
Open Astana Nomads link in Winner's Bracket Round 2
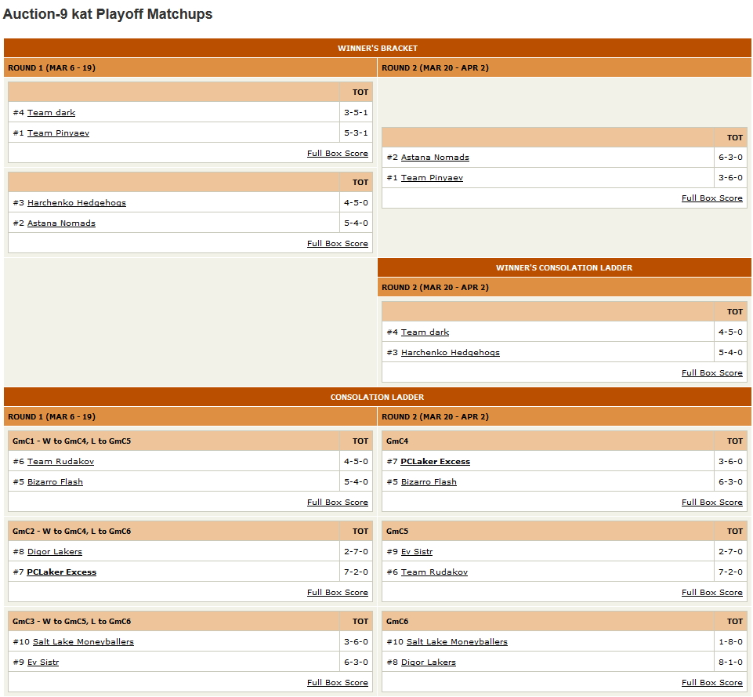pyautogui.click(x=435, y=157)
